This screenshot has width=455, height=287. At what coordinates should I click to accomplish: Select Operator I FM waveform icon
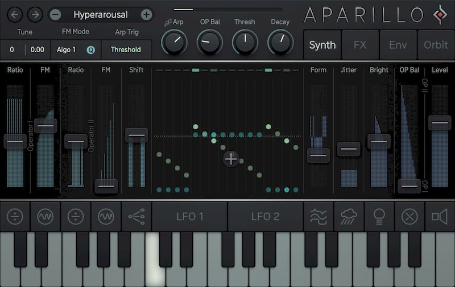(45, 217)
